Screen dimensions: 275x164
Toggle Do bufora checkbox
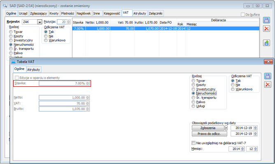click(243, 14)
